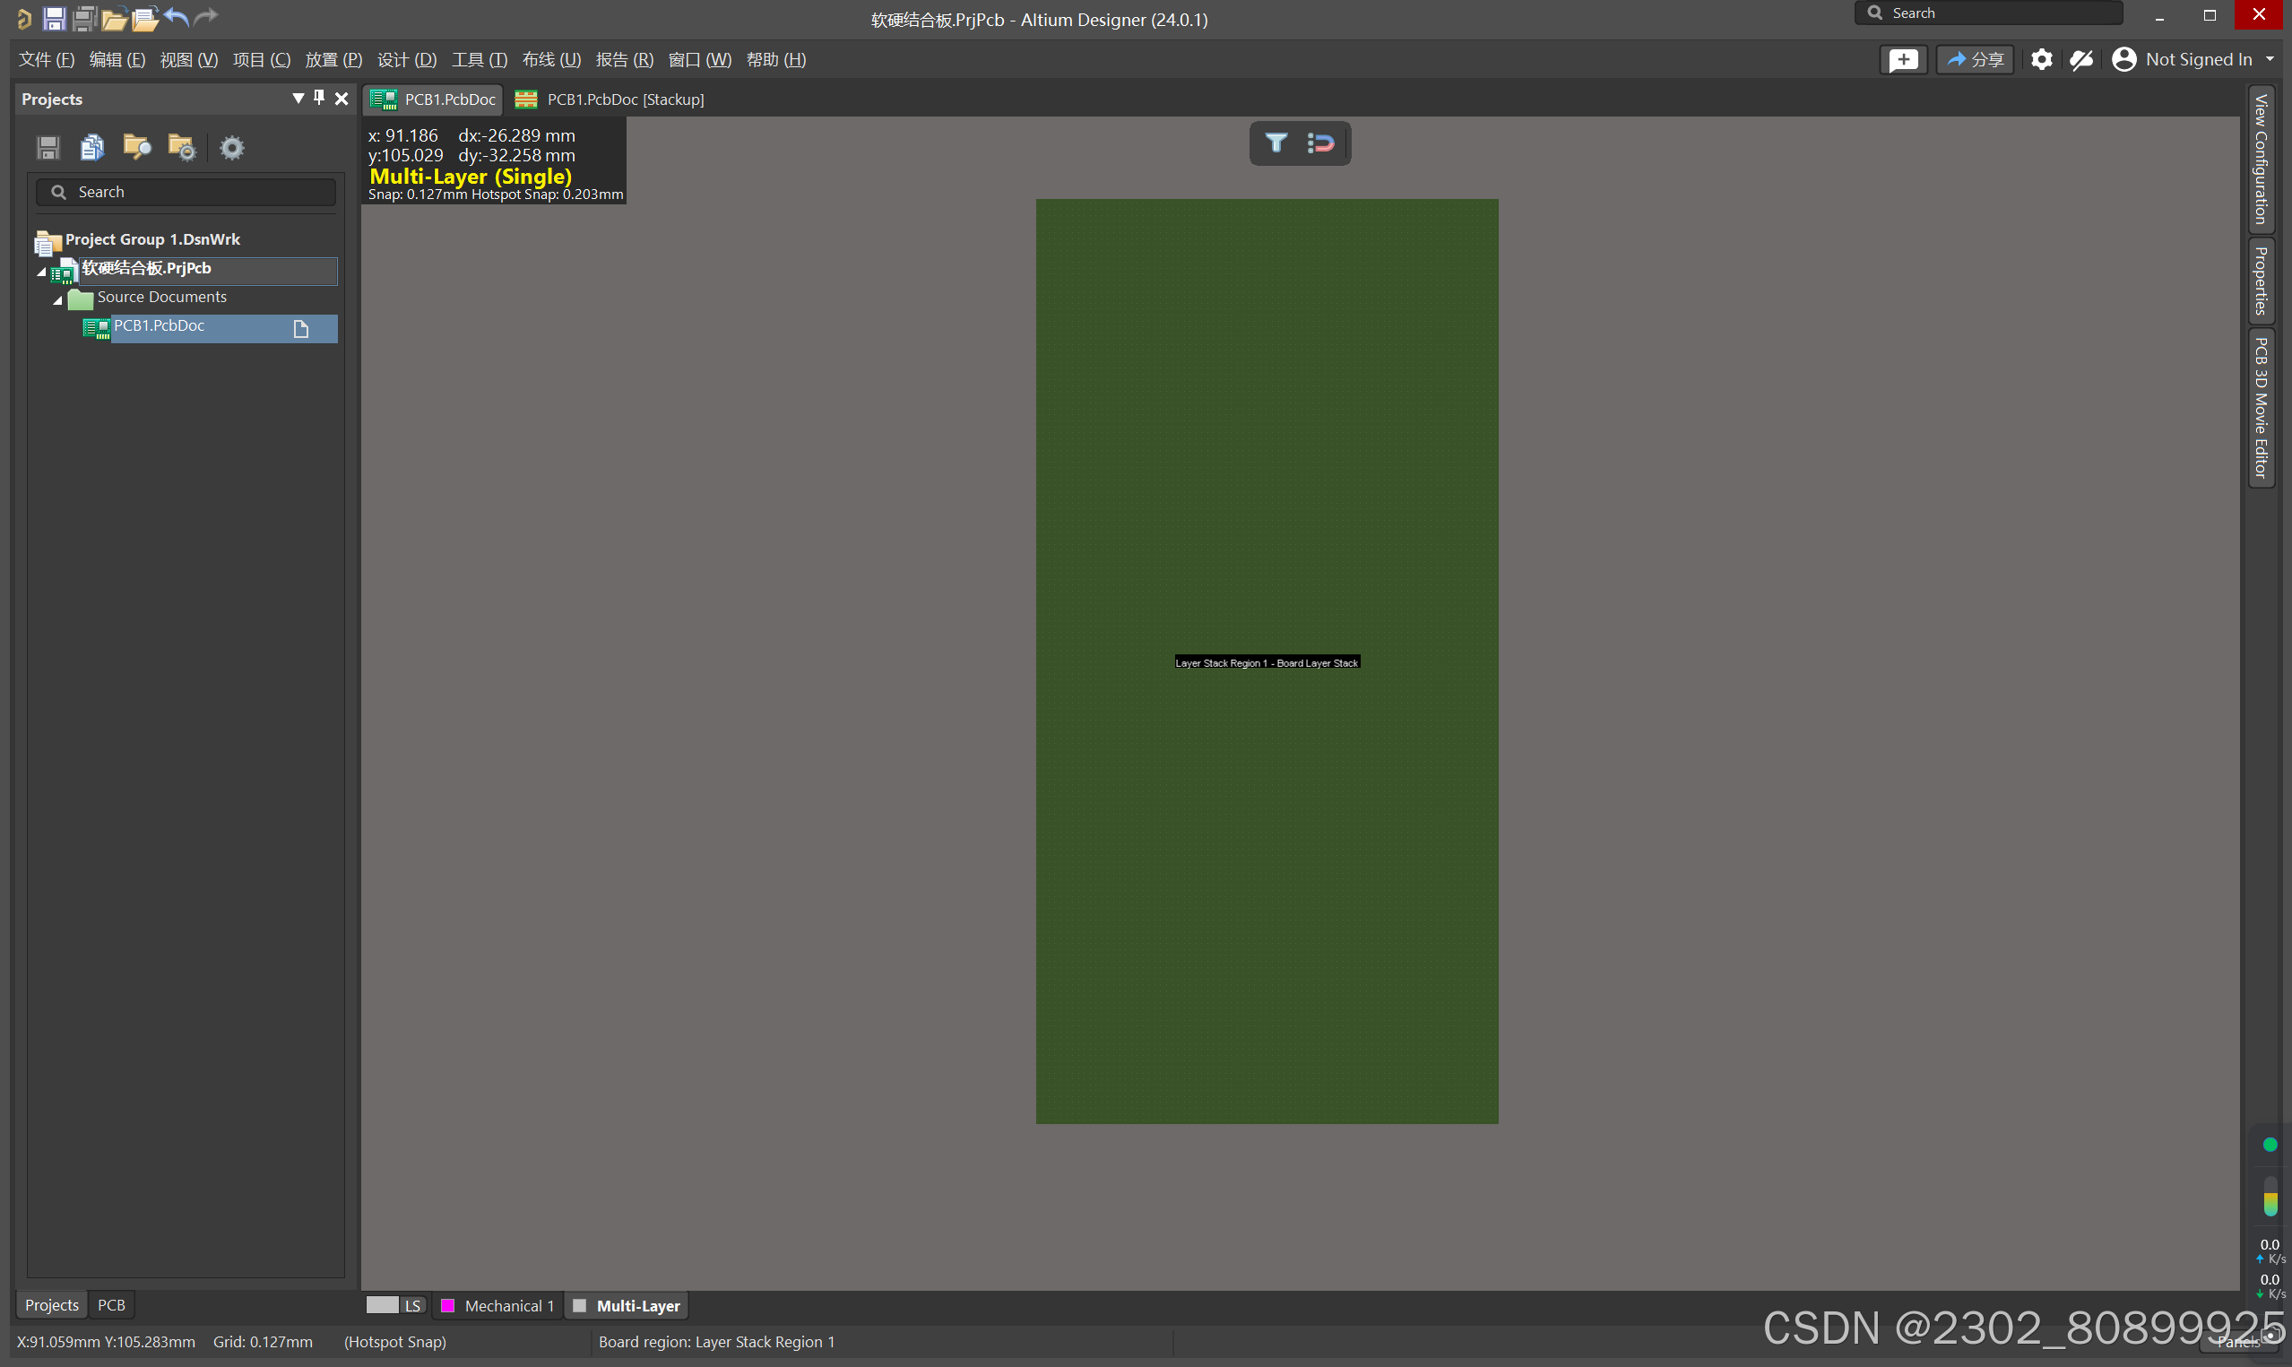Click the selection filter funnel icon
The image size is (2292, 1367).
[x=1276, y=143]
